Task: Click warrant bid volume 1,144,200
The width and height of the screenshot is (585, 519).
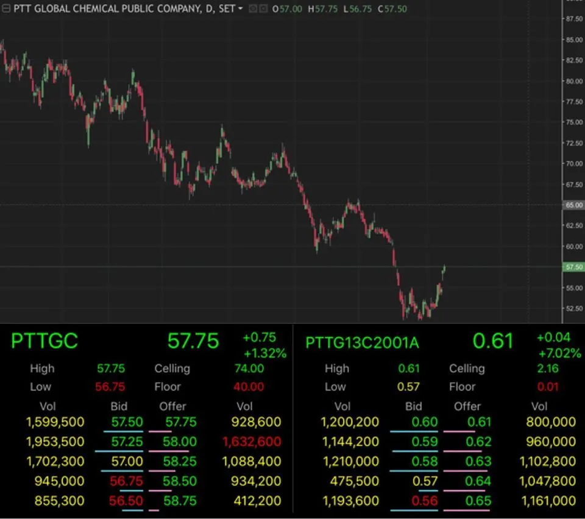Action: coord(351,442)
